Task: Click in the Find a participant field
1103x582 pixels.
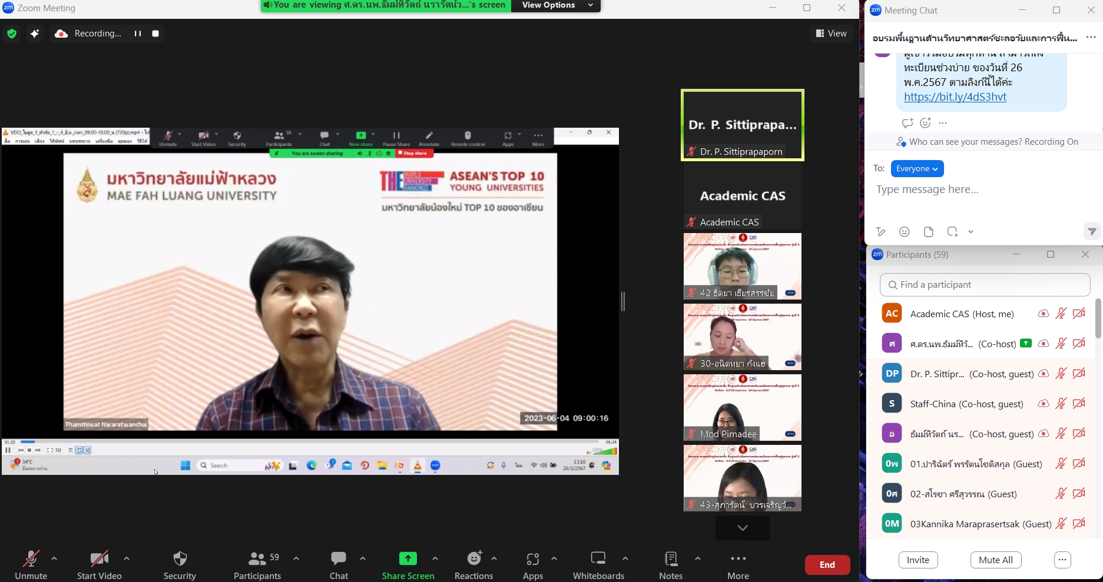Action: point(985,285)
